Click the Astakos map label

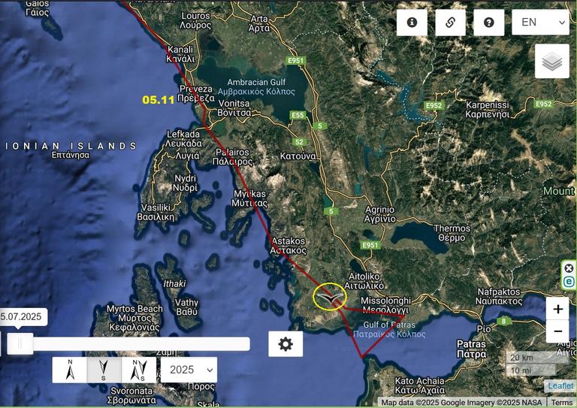pos(288,246)
